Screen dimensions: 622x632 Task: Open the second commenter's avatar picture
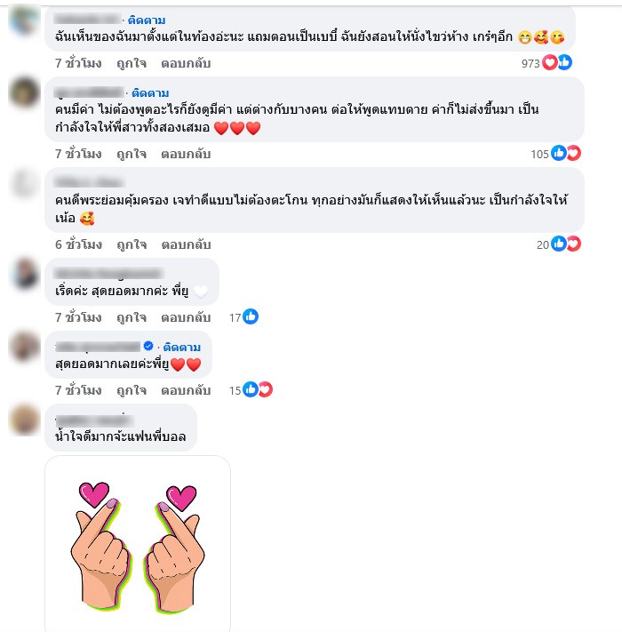pyautogui.click(x=24, y=92)
